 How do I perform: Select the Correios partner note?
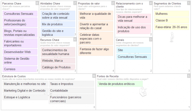(20, 69)
